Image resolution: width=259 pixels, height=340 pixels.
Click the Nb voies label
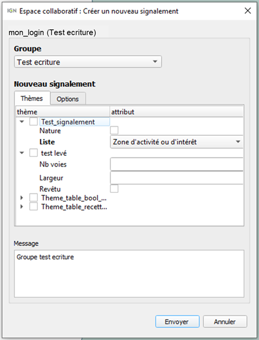point(53,165)
